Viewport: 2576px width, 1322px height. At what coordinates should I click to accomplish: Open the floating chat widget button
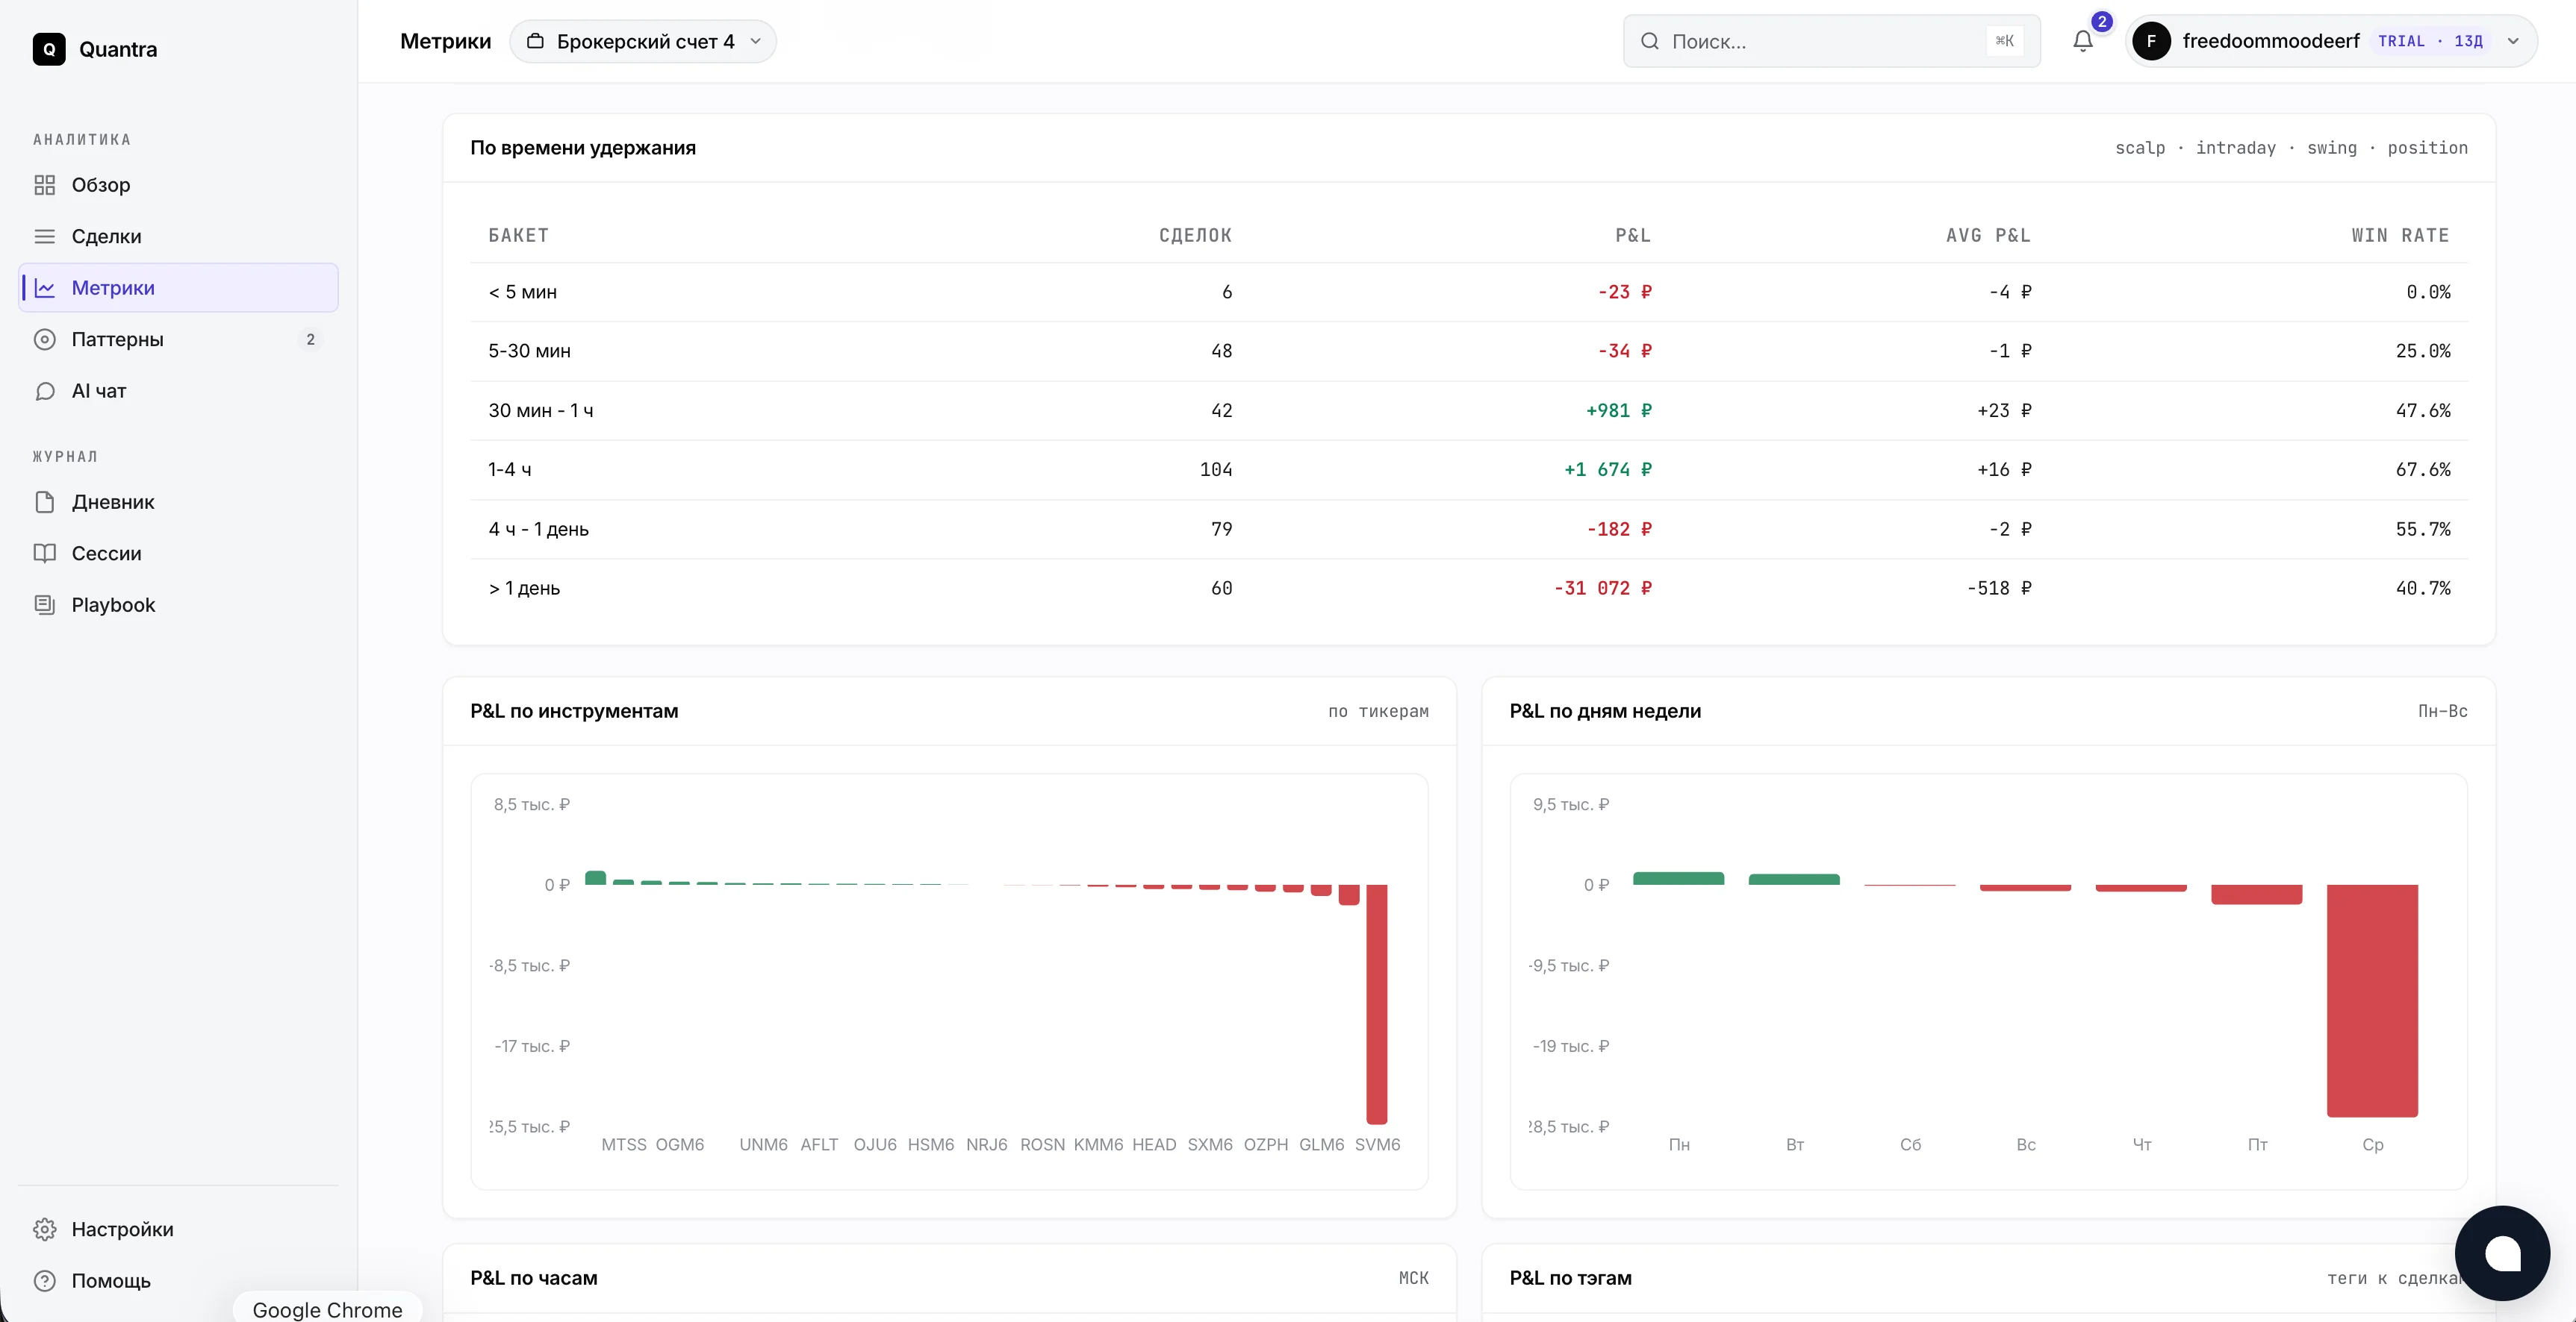pyautogui.click(x=2502, y=1253)
